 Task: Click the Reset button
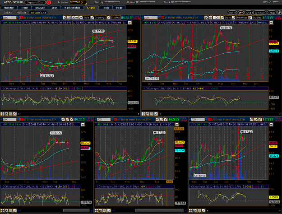click(232, 13)
